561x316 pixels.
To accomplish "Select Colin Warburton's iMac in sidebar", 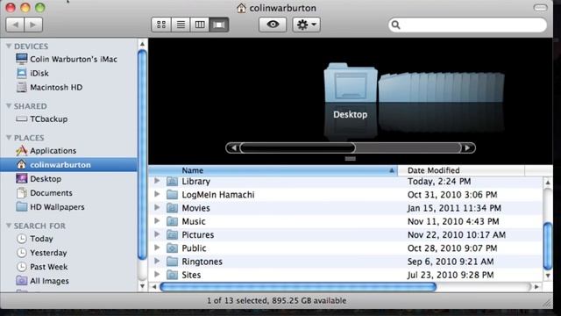I will pyautogui.click(x=68, y=59).
